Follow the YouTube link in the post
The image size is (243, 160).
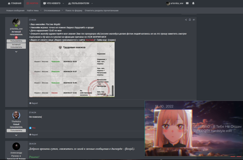click(x=90, y=40)
